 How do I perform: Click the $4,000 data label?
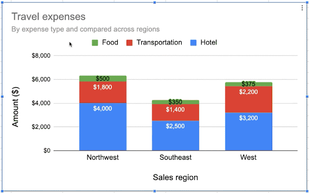(103, 109)
